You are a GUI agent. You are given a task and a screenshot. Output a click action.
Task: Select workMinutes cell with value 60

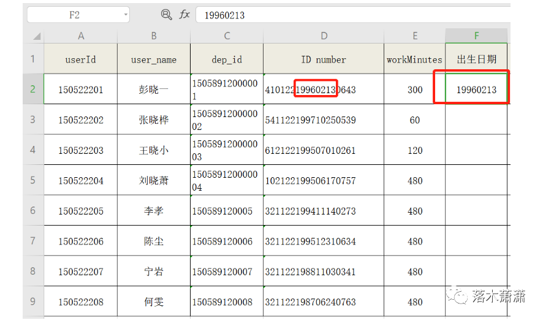click(414, 120)
